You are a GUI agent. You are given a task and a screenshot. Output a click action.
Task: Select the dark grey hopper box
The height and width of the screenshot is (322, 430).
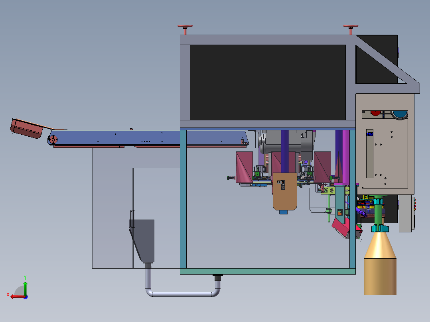click(143, 241)
